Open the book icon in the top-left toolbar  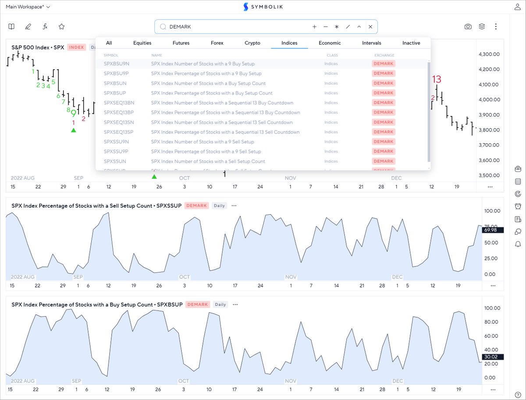(x=11, y=26)
